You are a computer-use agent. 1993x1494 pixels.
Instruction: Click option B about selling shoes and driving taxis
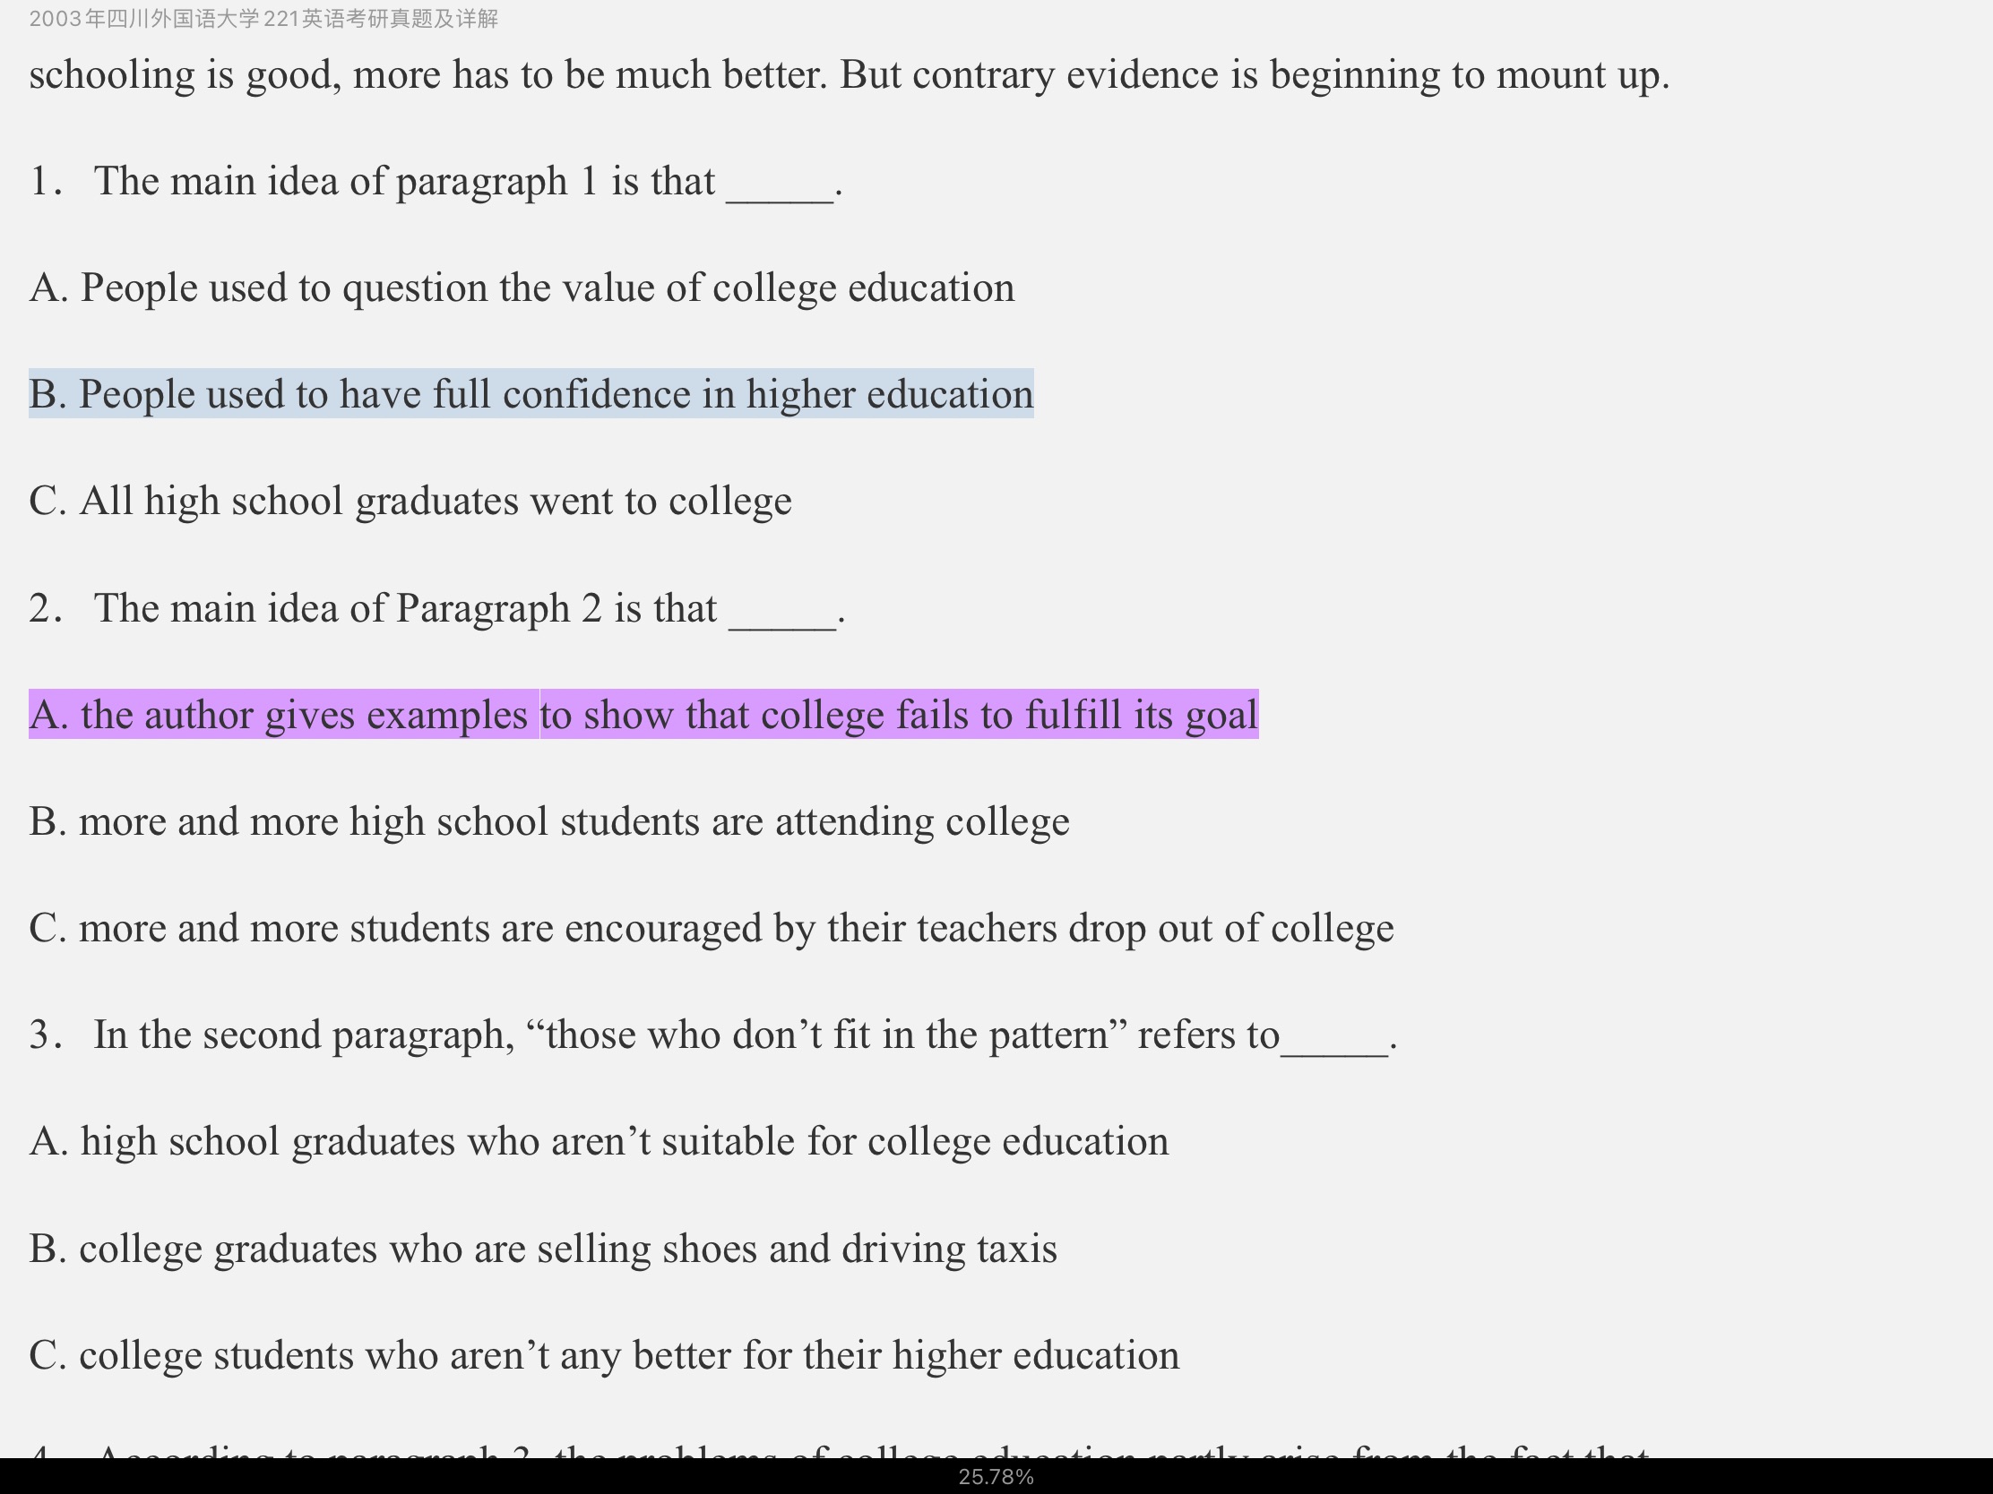542,1249
